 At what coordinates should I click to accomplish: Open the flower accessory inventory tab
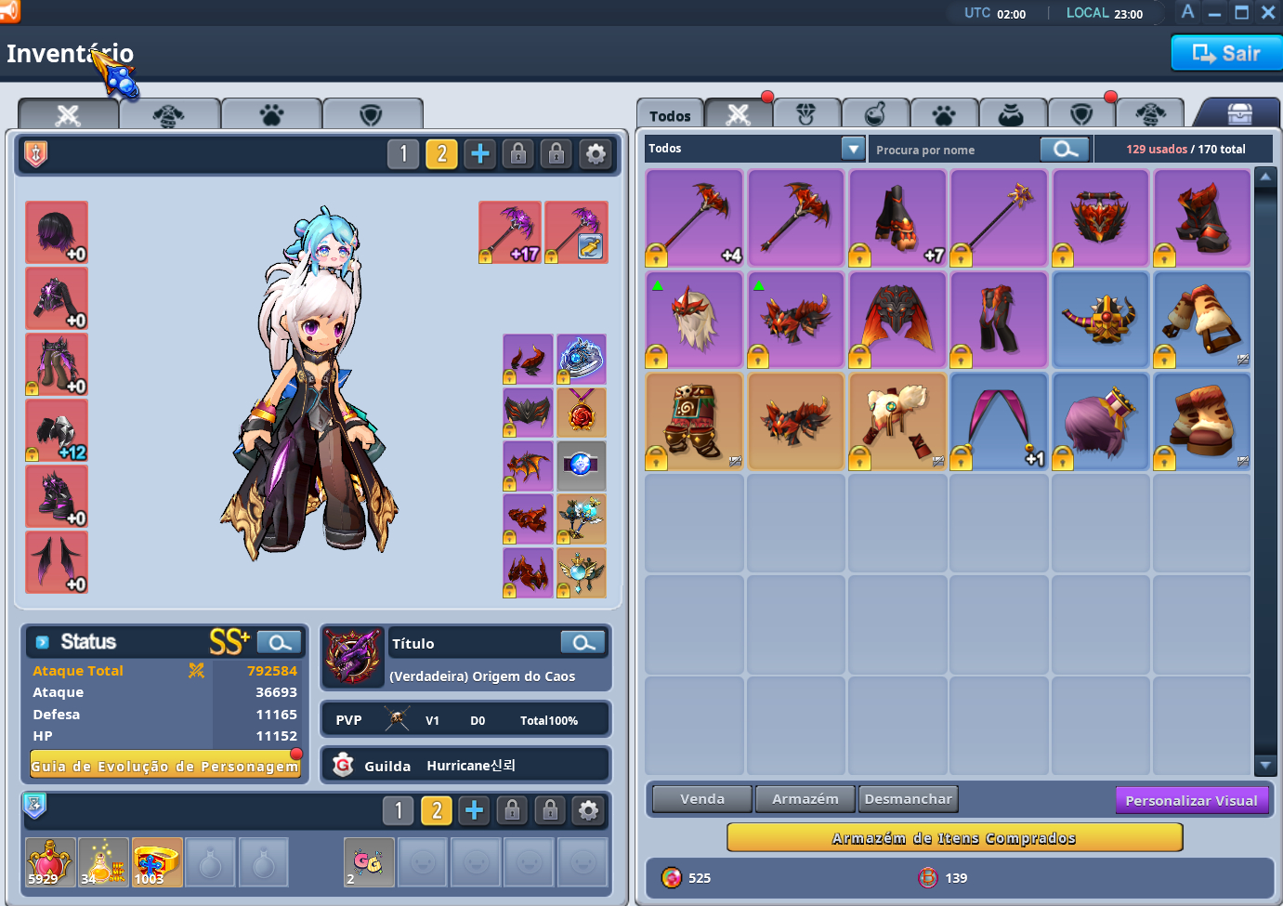806,114
